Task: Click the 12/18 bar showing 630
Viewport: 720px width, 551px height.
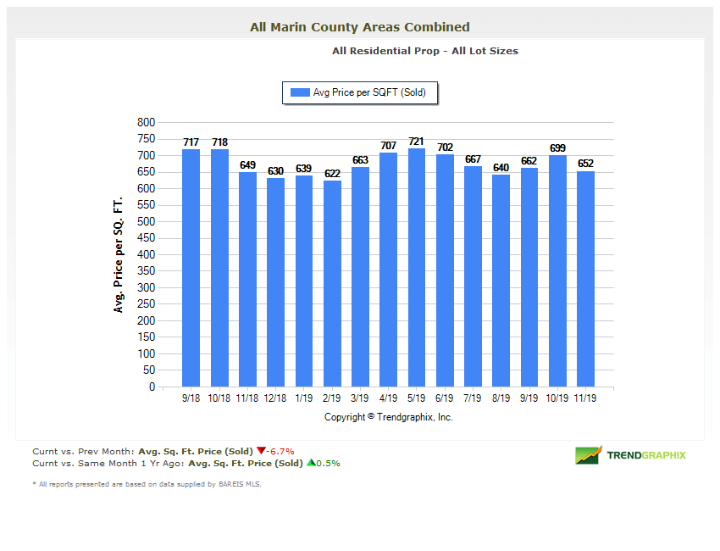Action: coord(276,282)
